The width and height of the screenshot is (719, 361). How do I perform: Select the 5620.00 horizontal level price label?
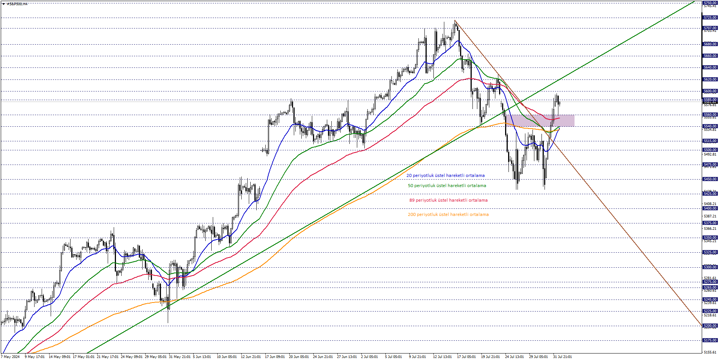[x=710, y=79]
